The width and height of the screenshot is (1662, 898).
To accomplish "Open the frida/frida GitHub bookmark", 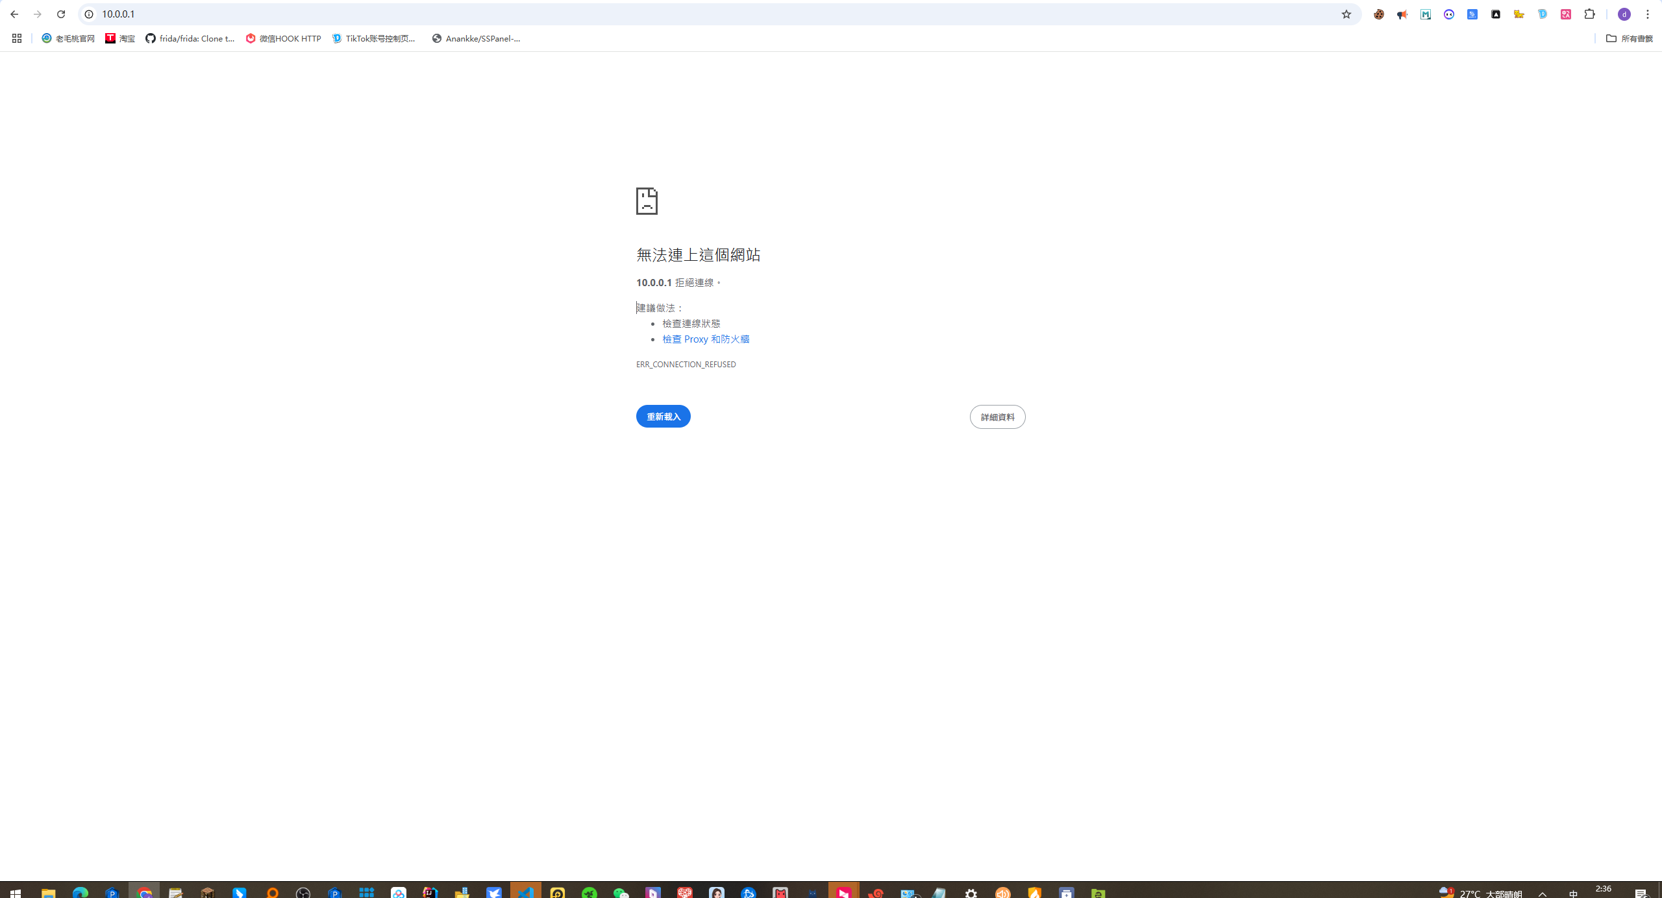I will [190, 38].
